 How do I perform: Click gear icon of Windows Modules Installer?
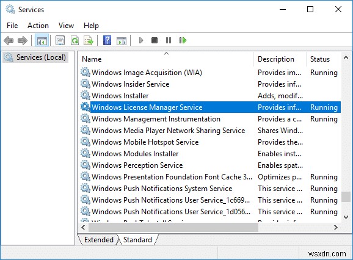click(x=86, y=153)
